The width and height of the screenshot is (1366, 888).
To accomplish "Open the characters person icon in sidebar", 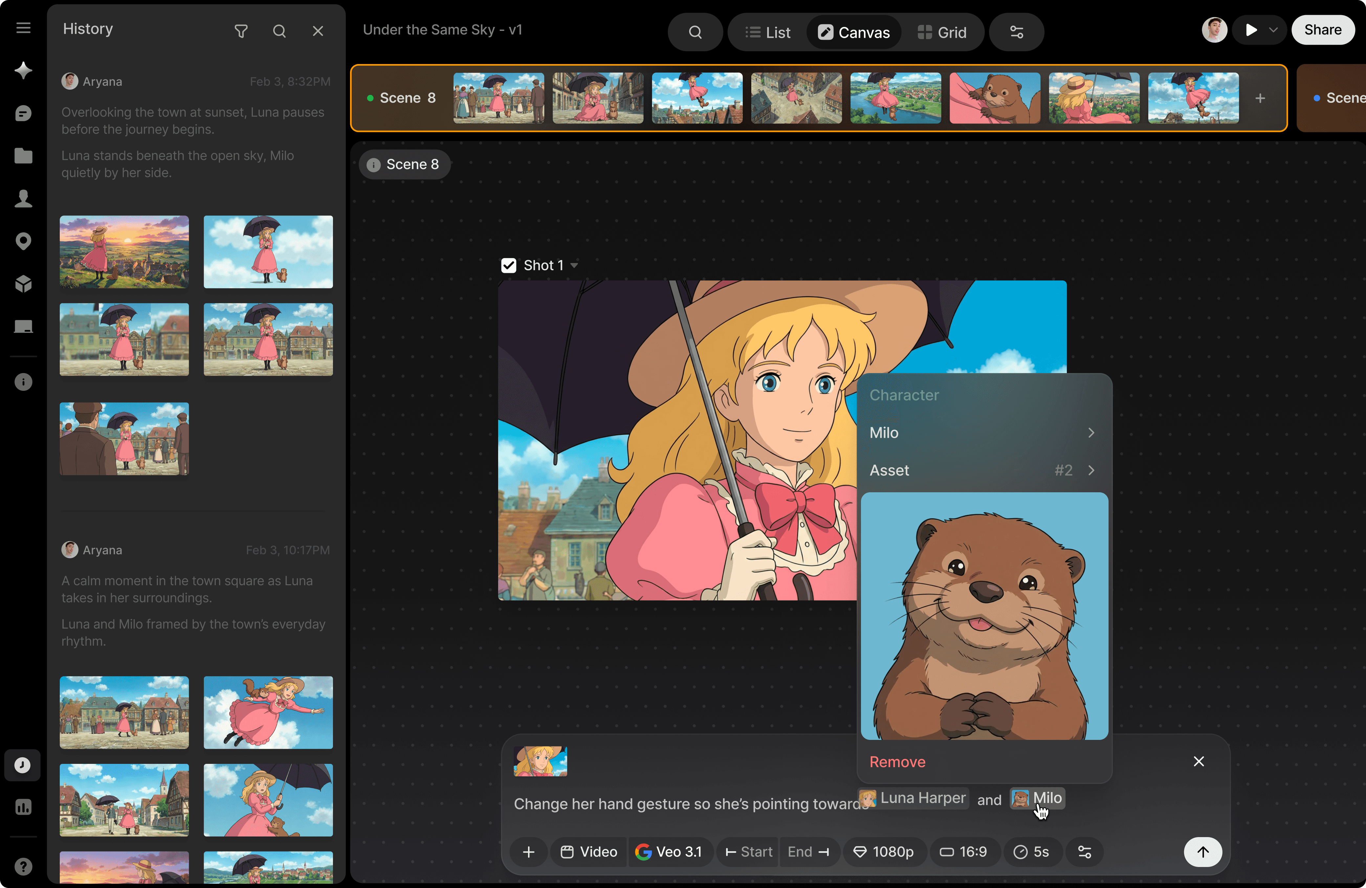I will point(23,198).
